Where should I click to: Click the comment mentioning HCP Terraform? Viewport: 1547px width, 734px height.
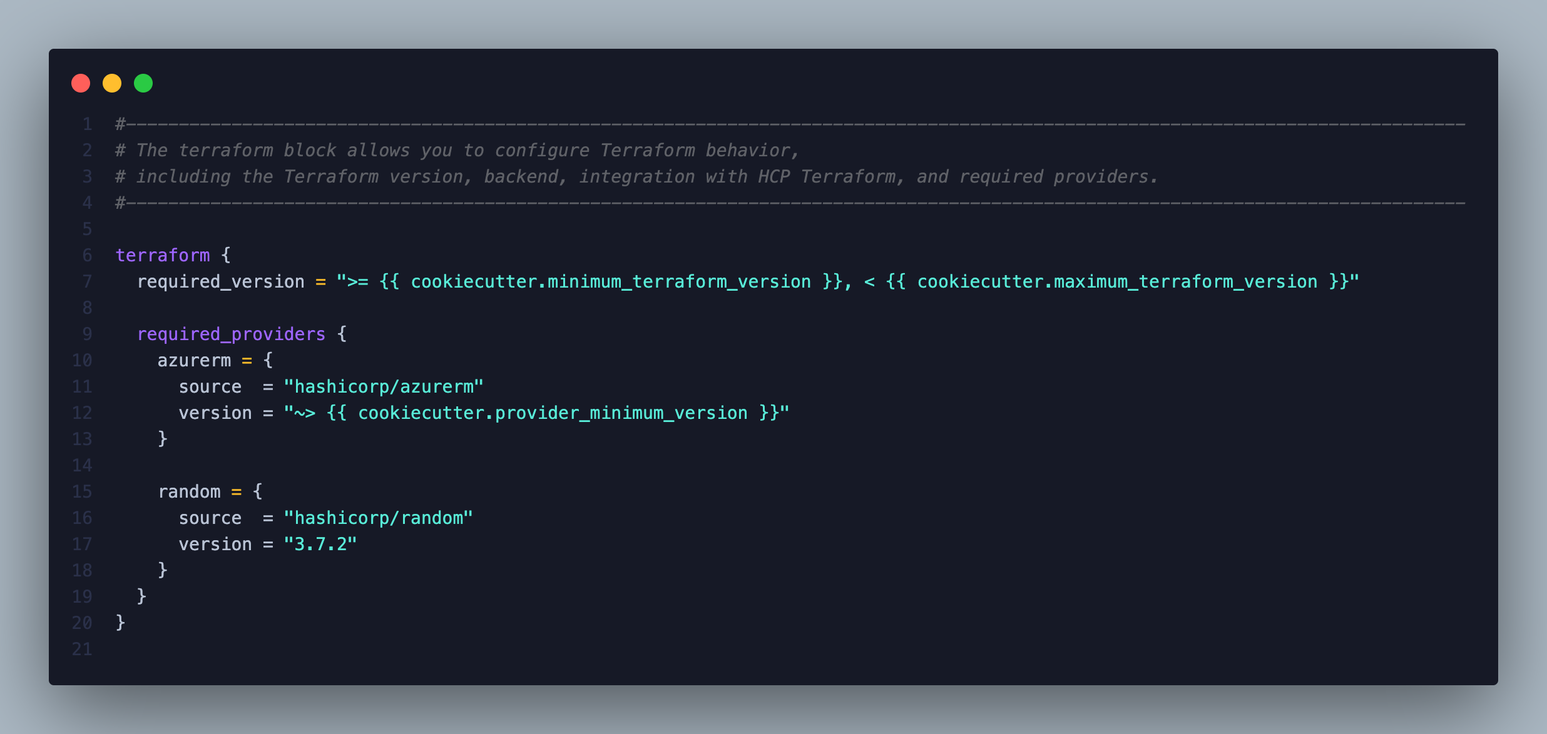point(637,176)
